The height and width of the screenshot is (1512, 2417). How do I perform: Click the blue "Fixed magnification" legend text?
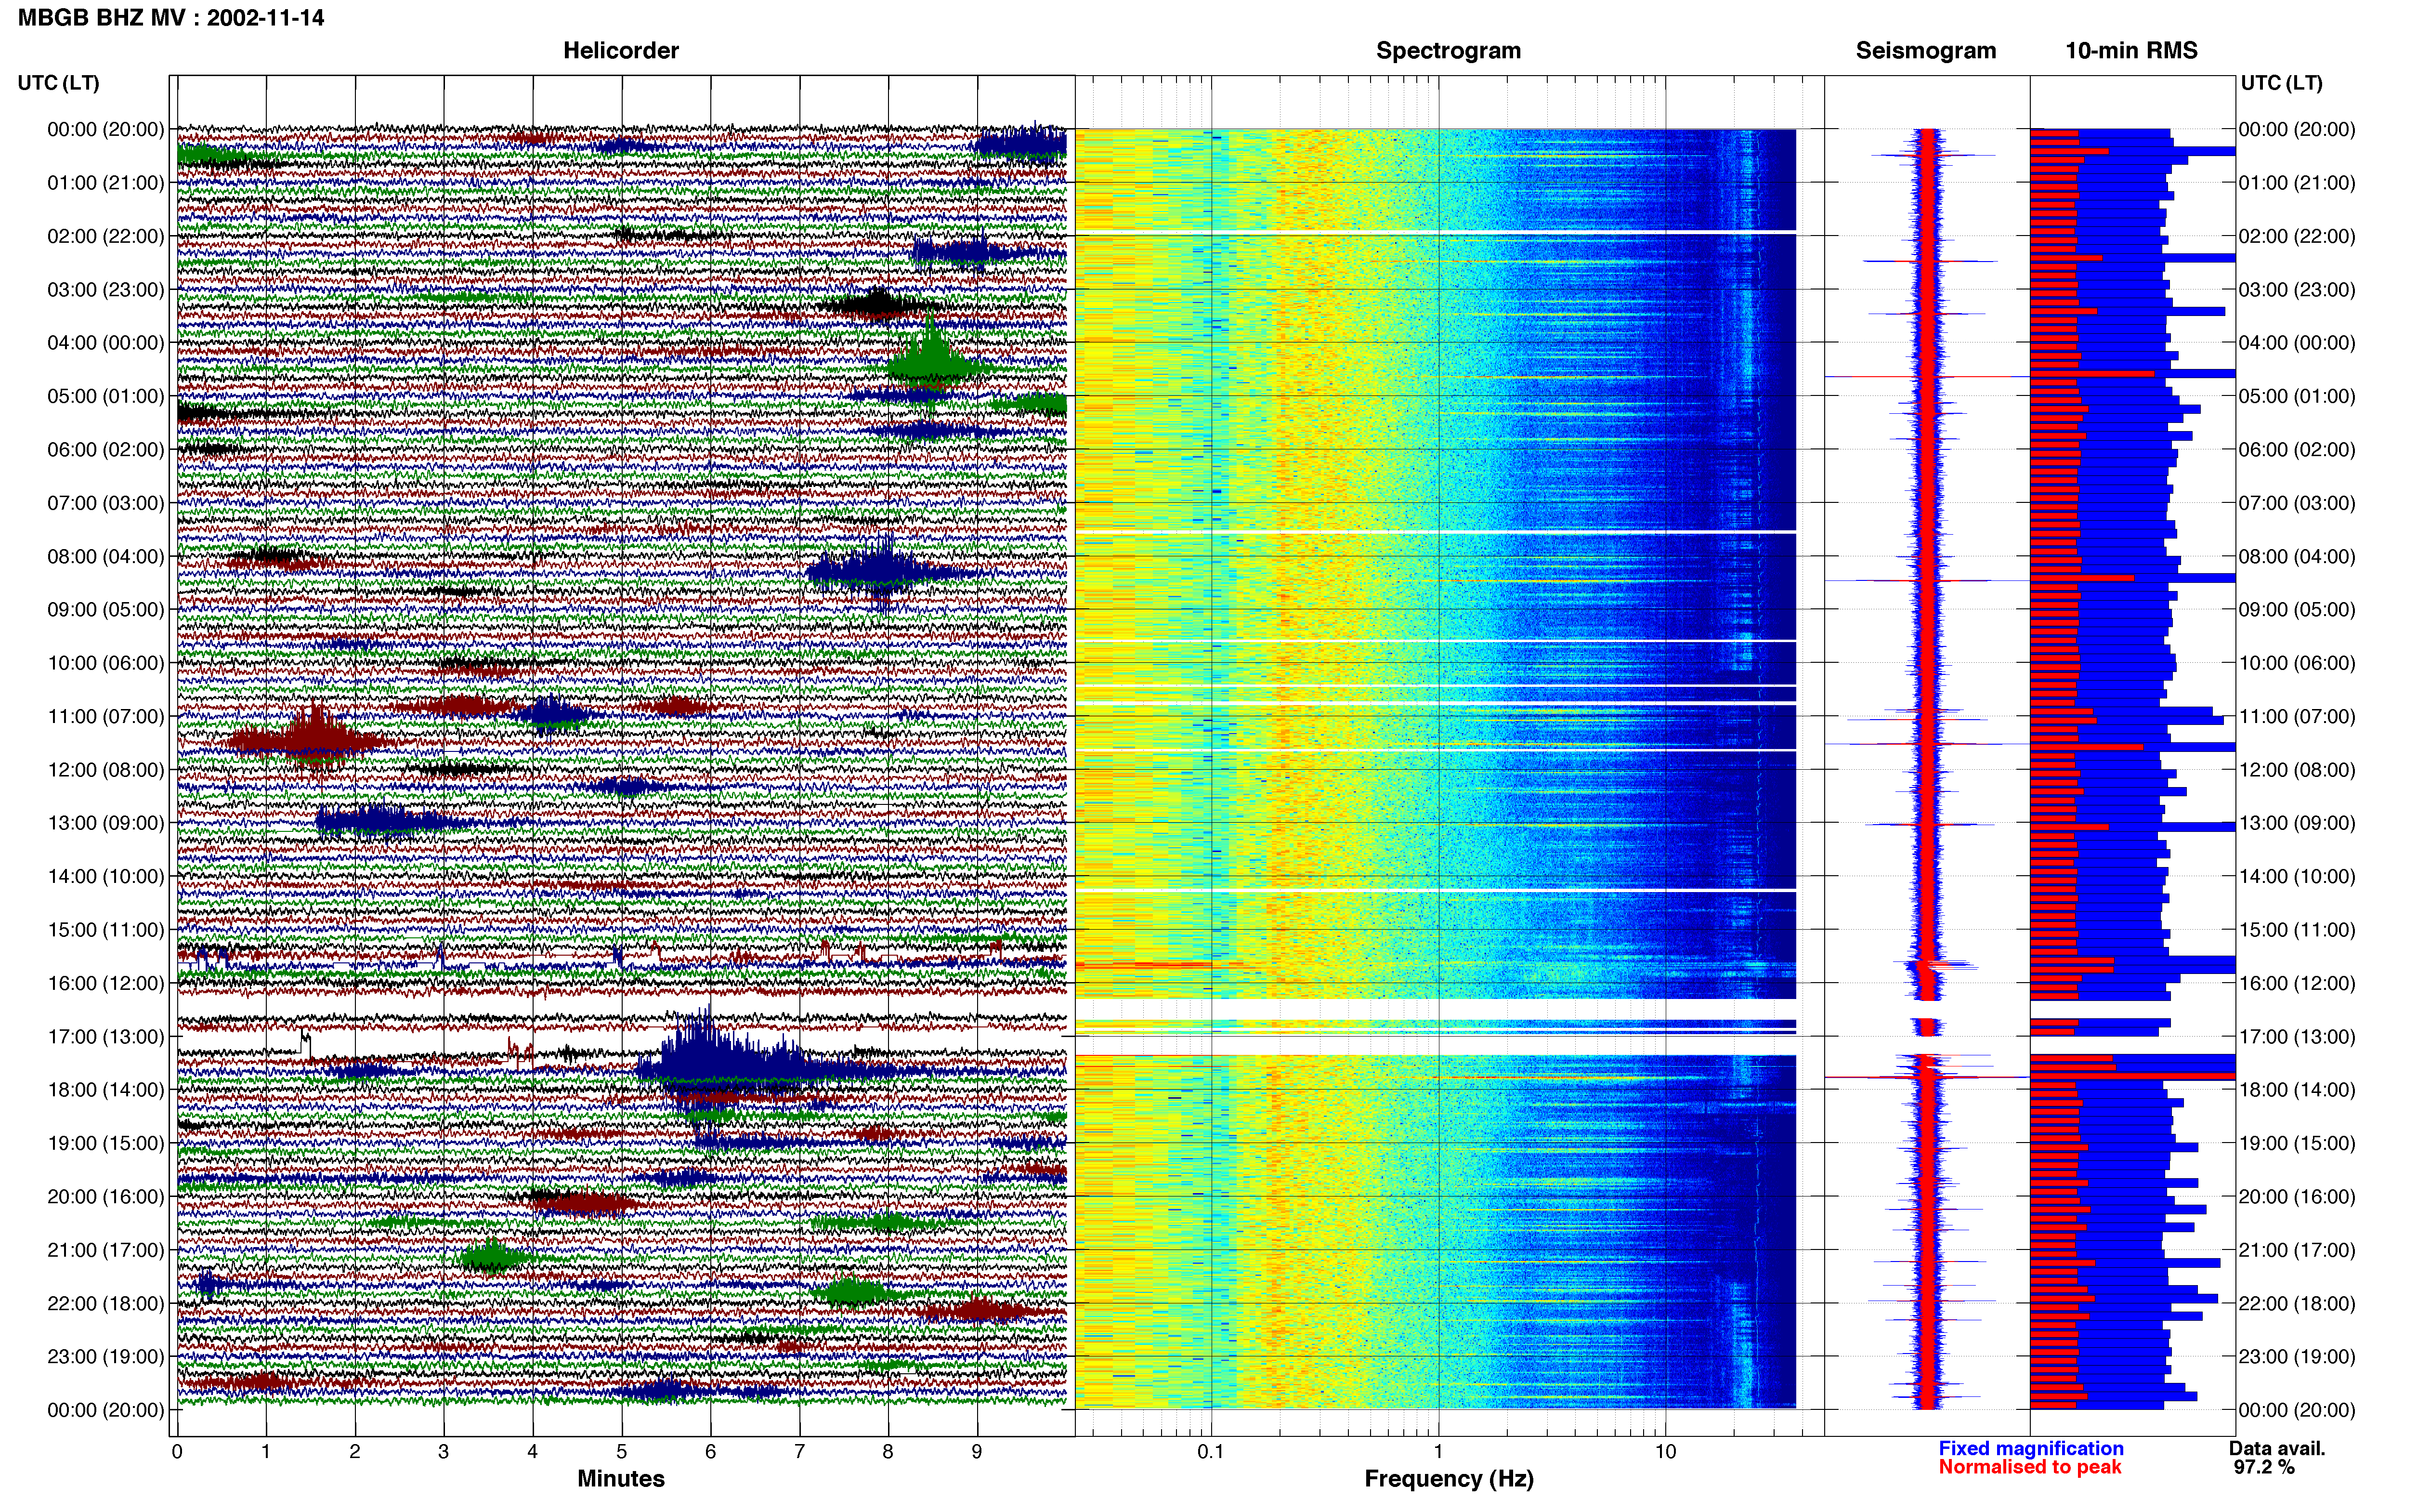[x=2031, y=1448]
